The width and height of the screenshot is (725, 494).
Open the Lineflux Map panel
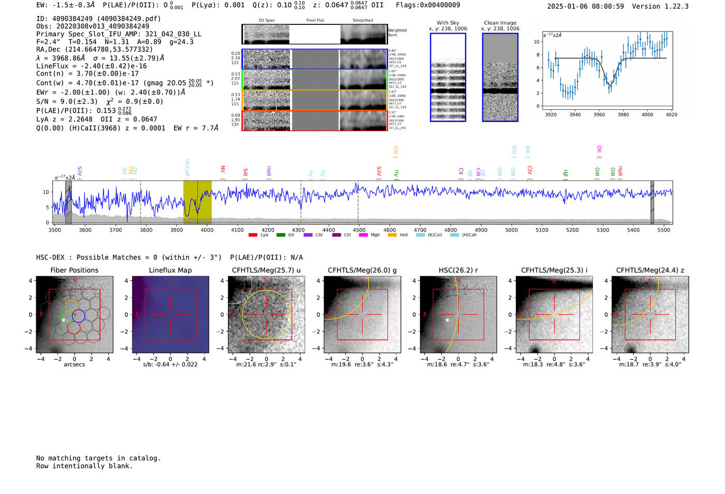[x=170, y=315]
